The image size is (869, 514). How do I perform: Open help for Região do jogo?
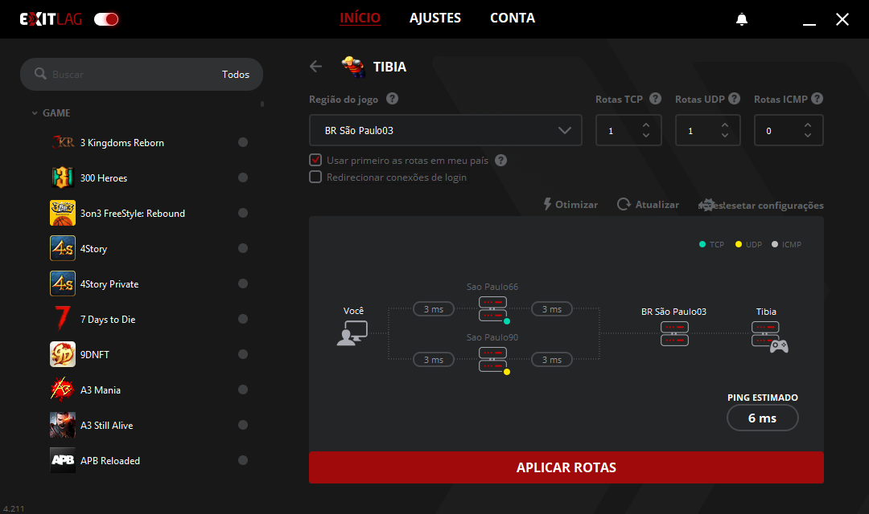click(x=392, y=99)
